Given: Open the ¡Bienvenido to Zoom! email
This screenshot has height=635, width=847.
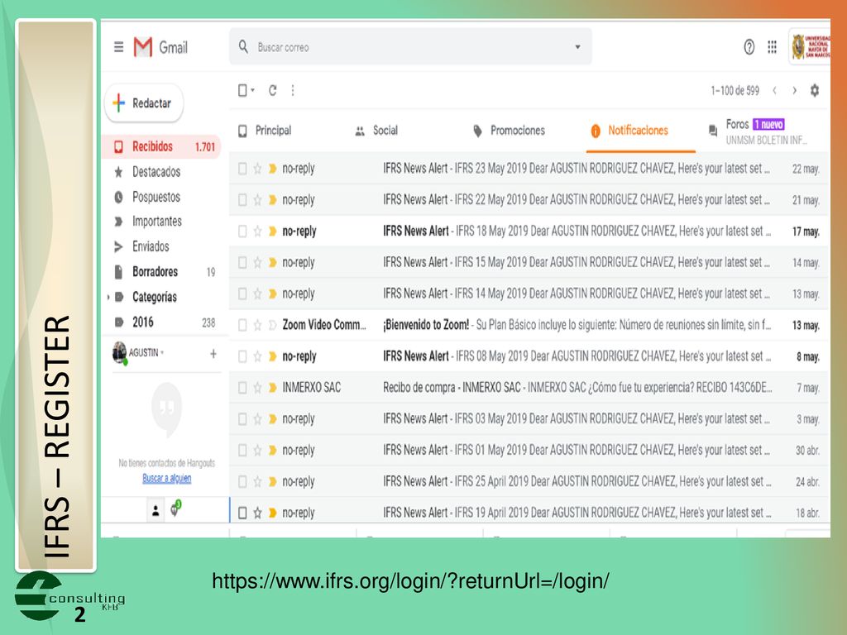Looking at the screenshot, I should [529, 325].
